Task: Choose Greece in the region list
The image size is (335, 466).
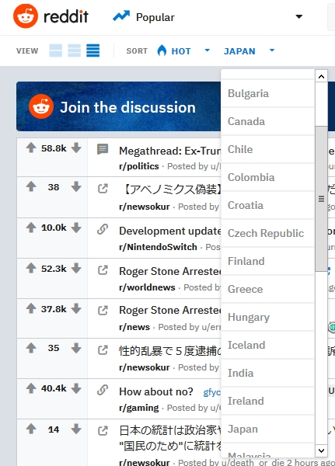Action: coord(267,289)
